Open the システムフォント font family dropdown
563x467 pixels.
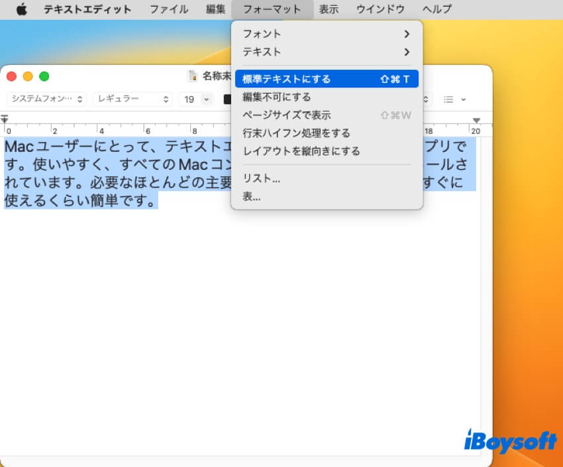(x=46, y=100)
